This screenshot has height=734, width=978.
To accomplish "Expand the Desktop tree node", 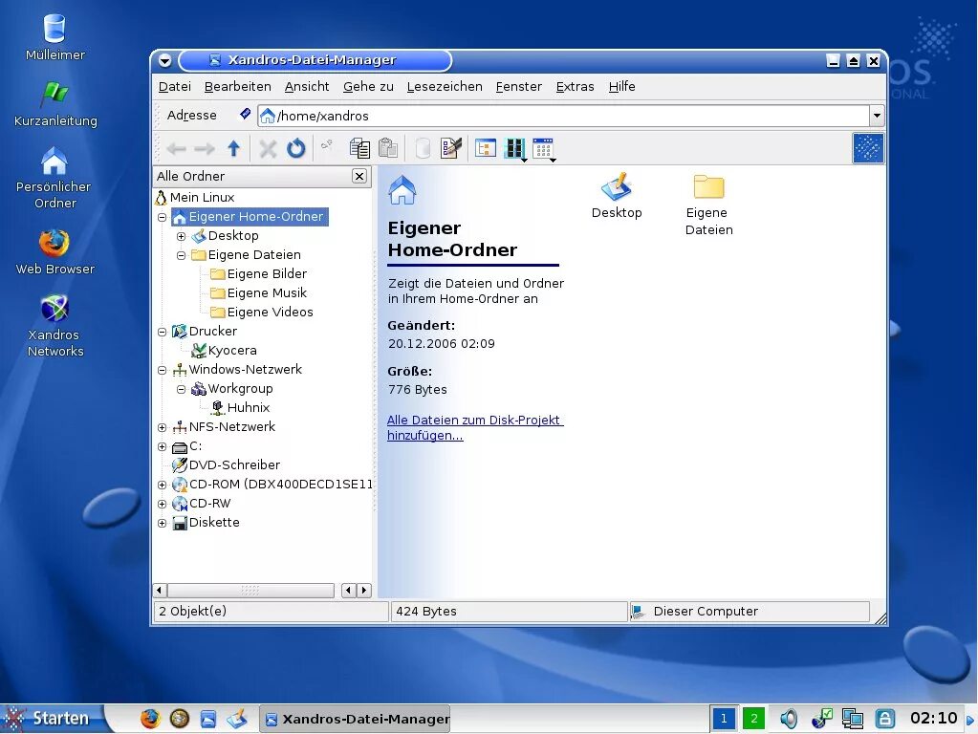I will (181, 236).
